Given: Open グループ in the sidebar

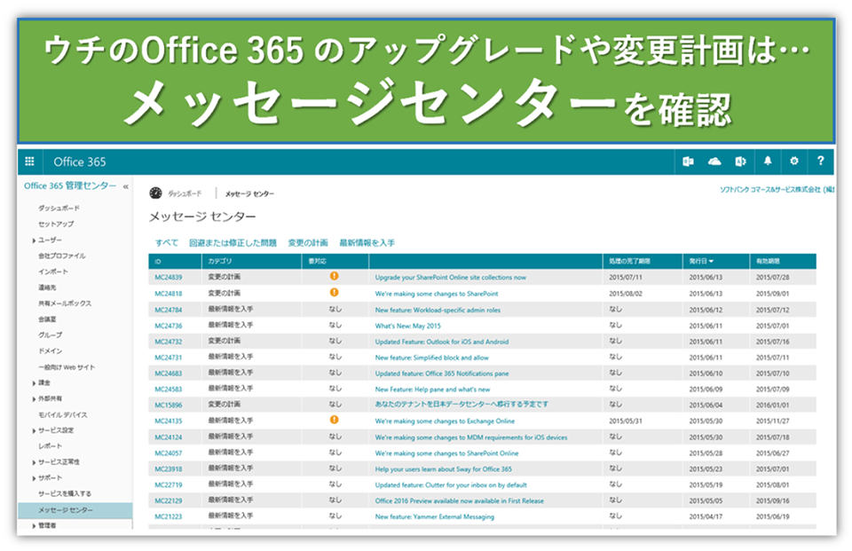Looking at the screenshot, I should click(50, 335).
